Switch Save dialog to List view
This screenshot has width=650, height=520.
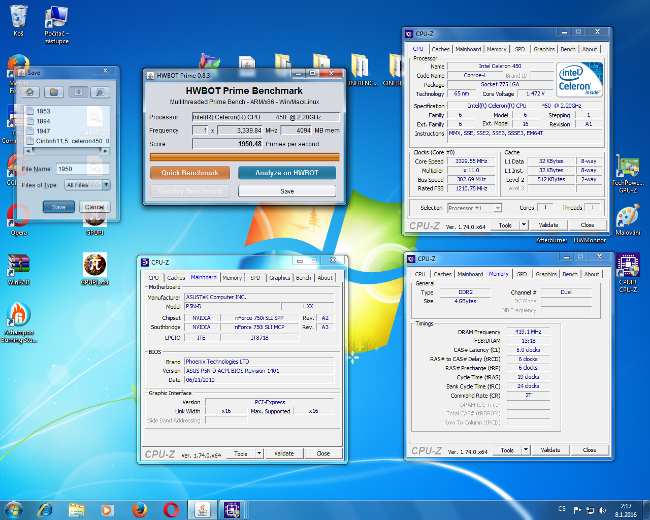tap(78, 92)
